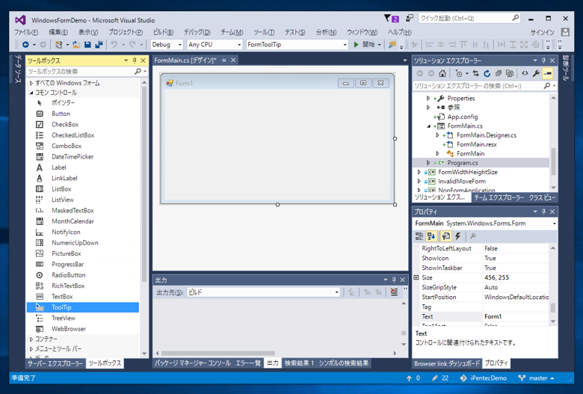Click the Start debugging button
This screenshot has width=583, height=394.
tap(365, 45)
